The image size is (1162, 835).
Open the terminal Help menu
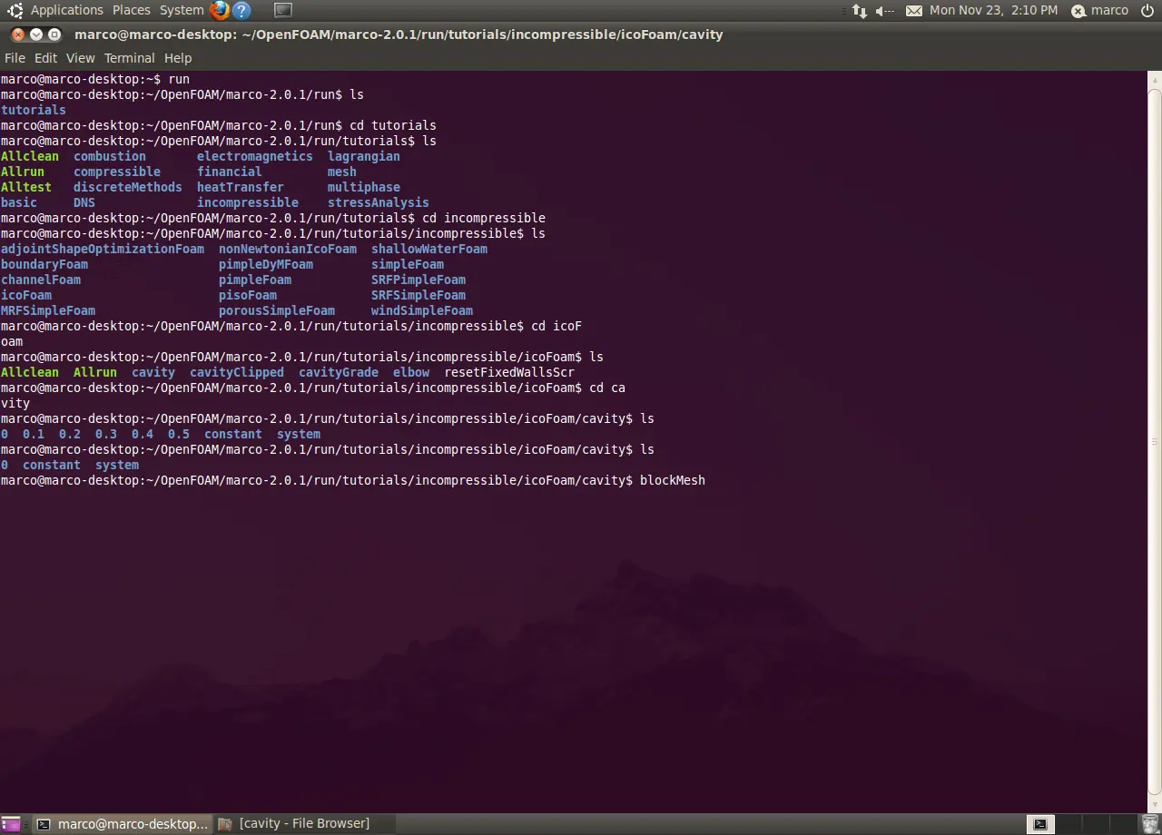tap(178, 57)
